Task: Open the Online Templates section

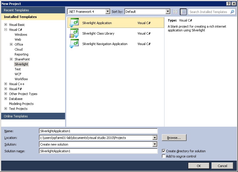Action: coord(33,116)
